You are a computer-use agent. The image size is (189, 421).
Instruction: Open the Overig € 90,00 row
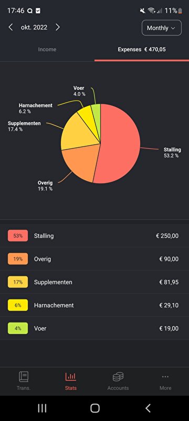point(94,259)
